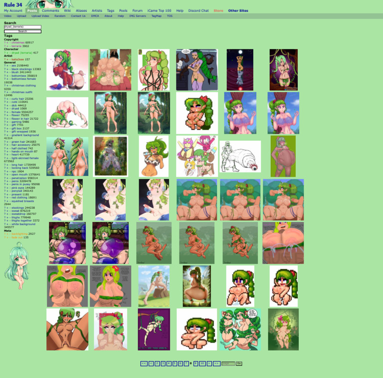The image size is (383, 378).
Task: Click the Random link in the sub-navigation
Action: (x=60, y=16)
